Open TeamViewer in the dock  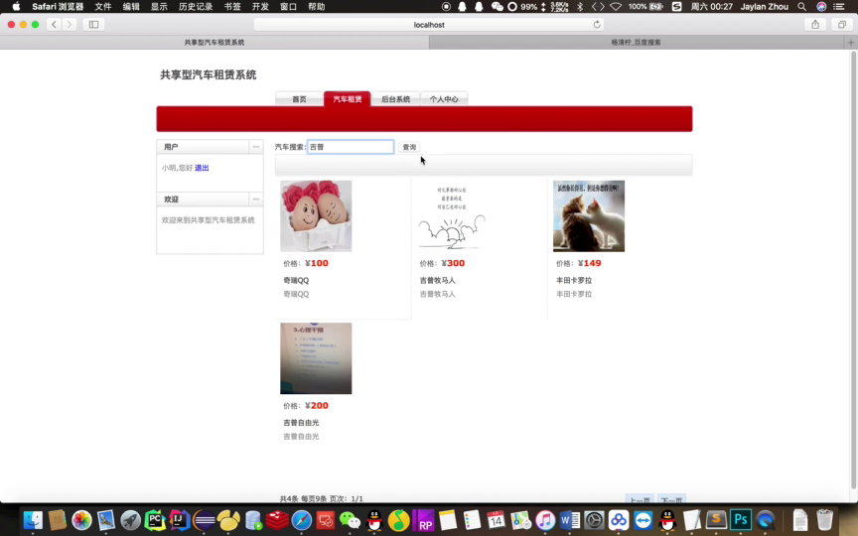643,520
